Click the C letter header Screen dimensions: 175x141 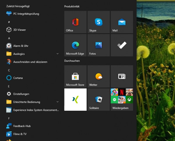coord(9,70)
